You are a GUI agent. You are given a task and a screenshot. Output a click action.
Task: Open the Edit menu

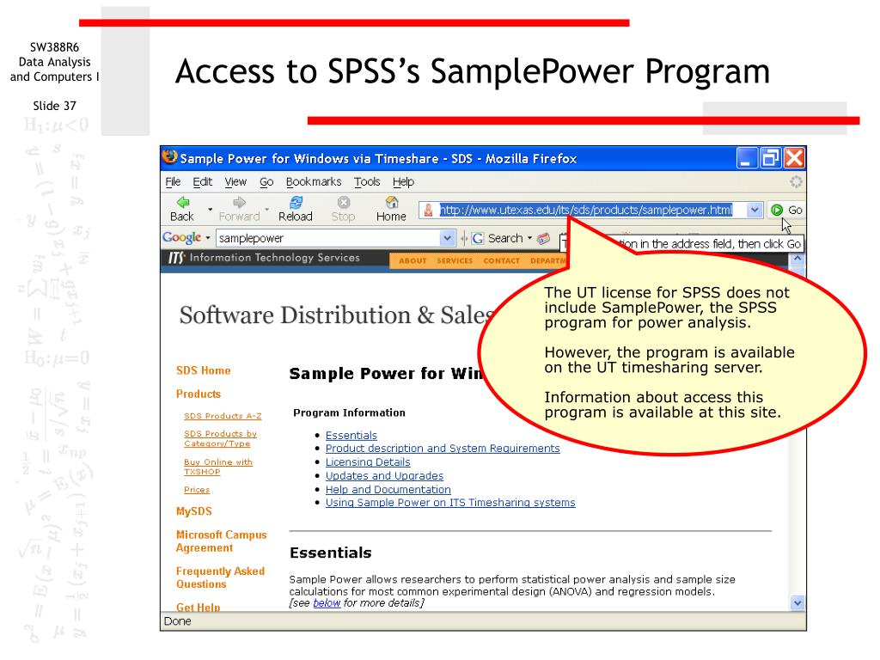click(x=202, y=182)
